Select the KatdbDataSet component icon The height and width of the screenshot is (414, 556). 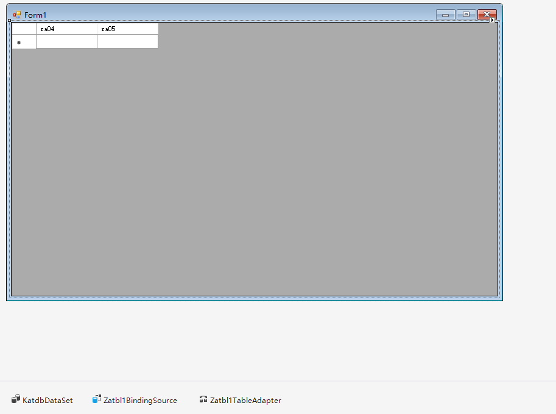point(16,399)
